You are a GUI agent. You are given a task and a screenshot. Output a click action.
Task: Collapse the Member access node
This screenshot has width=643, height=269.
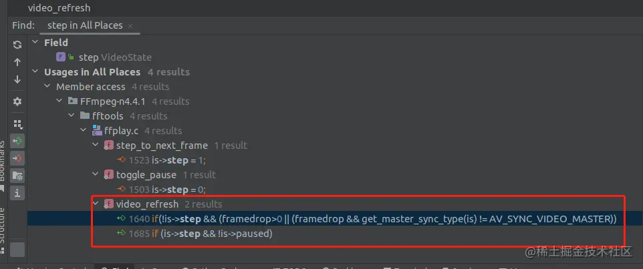tap(47, 86)
